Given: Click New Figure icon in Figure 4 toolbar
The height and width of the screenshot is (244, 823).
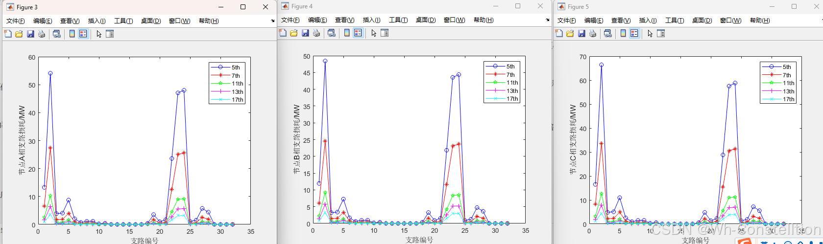Looking at the screenshot, I should pyautogui.click(x=283, y=33).
